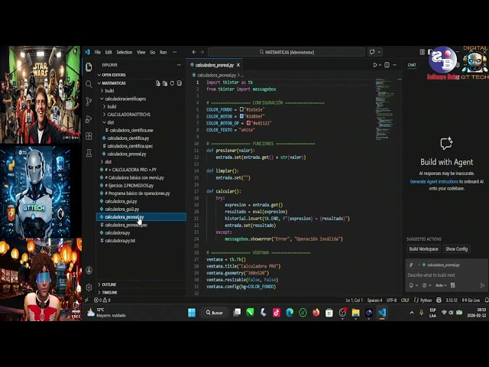Collapse the OPEN EDITORS section
The width and height of the screenshot is (489, 367).
(141, 75)
